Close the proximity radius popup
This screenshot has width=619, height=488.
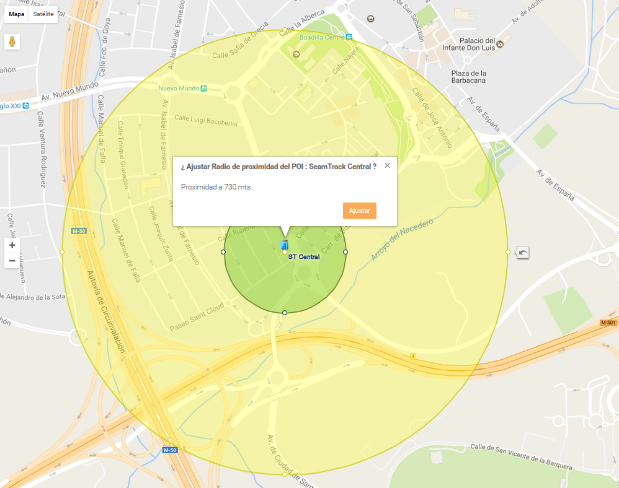[387, 165]
